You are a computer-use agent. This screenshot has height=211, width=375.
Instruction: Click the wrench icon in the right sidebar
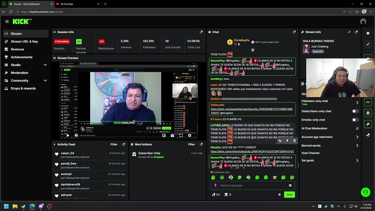[x=368, y=124]
